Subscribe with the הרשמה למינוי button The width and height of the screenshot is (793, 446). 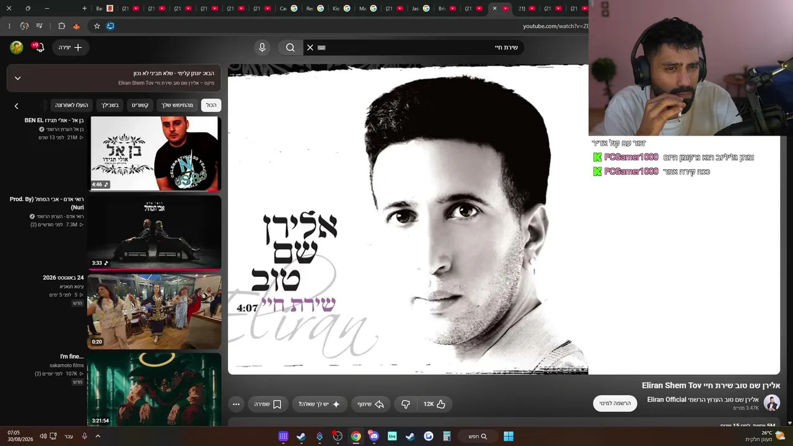[615, 403]
